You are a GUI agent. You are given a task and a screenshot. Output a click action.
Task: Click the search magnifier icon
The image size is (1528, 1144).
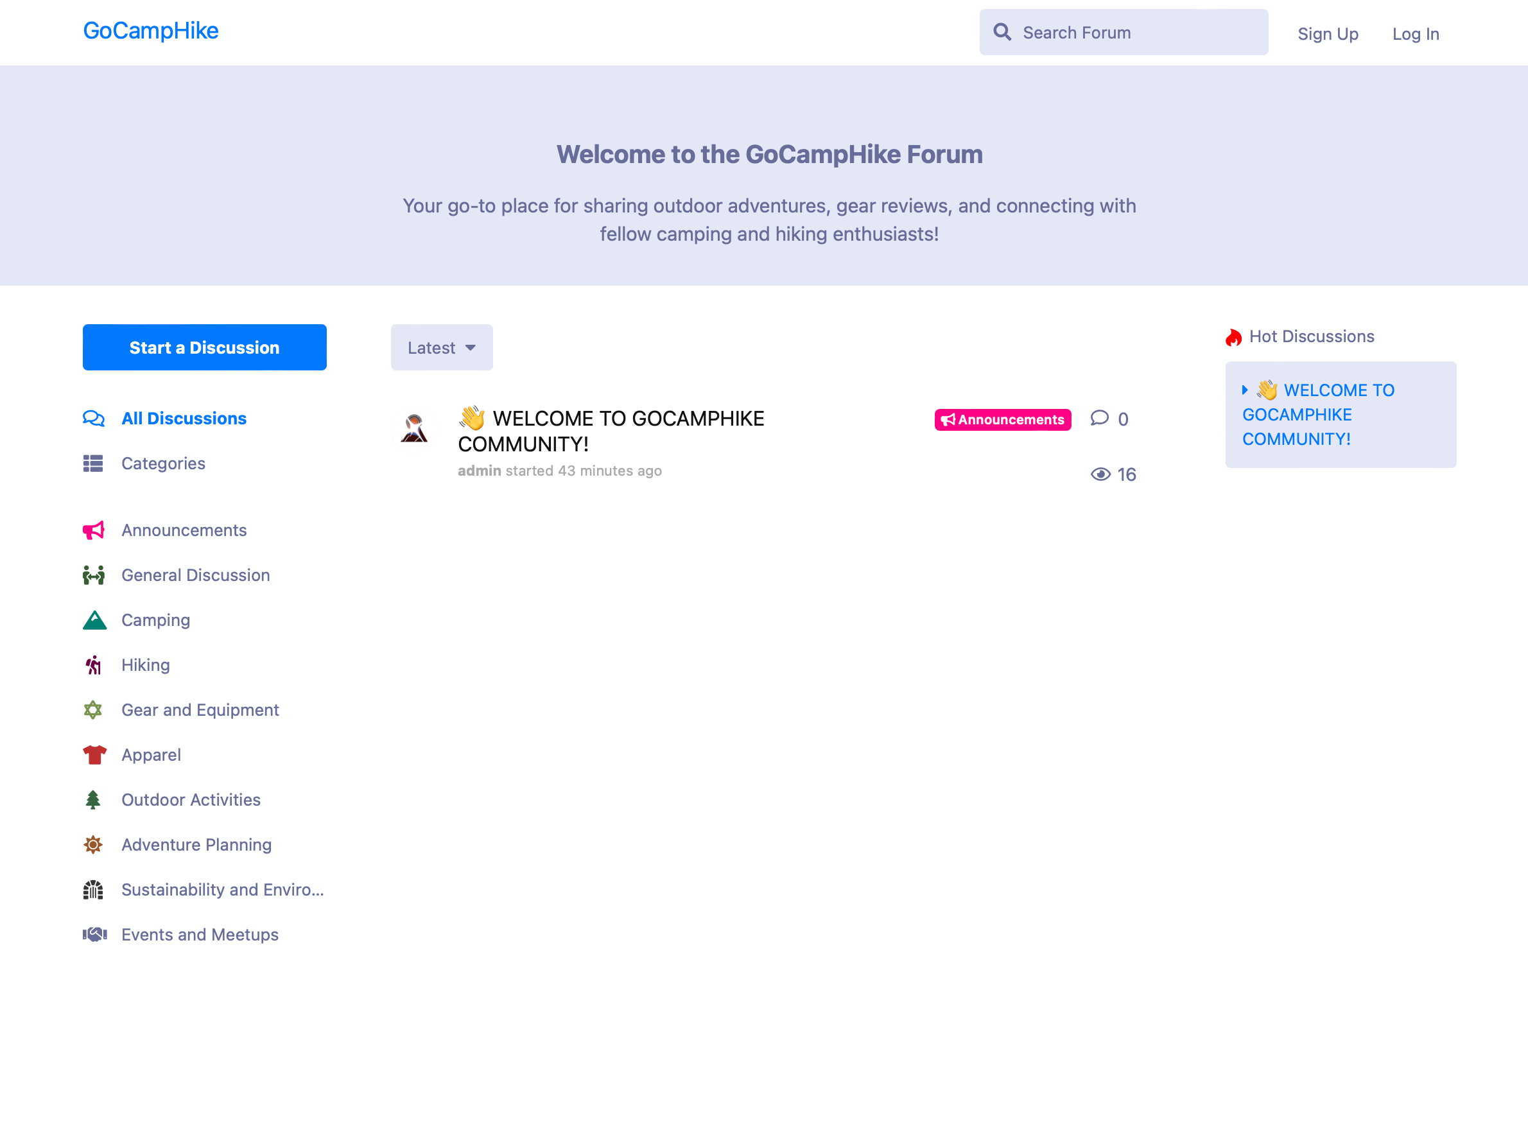pyautogui.click(x=1002, y=32)
